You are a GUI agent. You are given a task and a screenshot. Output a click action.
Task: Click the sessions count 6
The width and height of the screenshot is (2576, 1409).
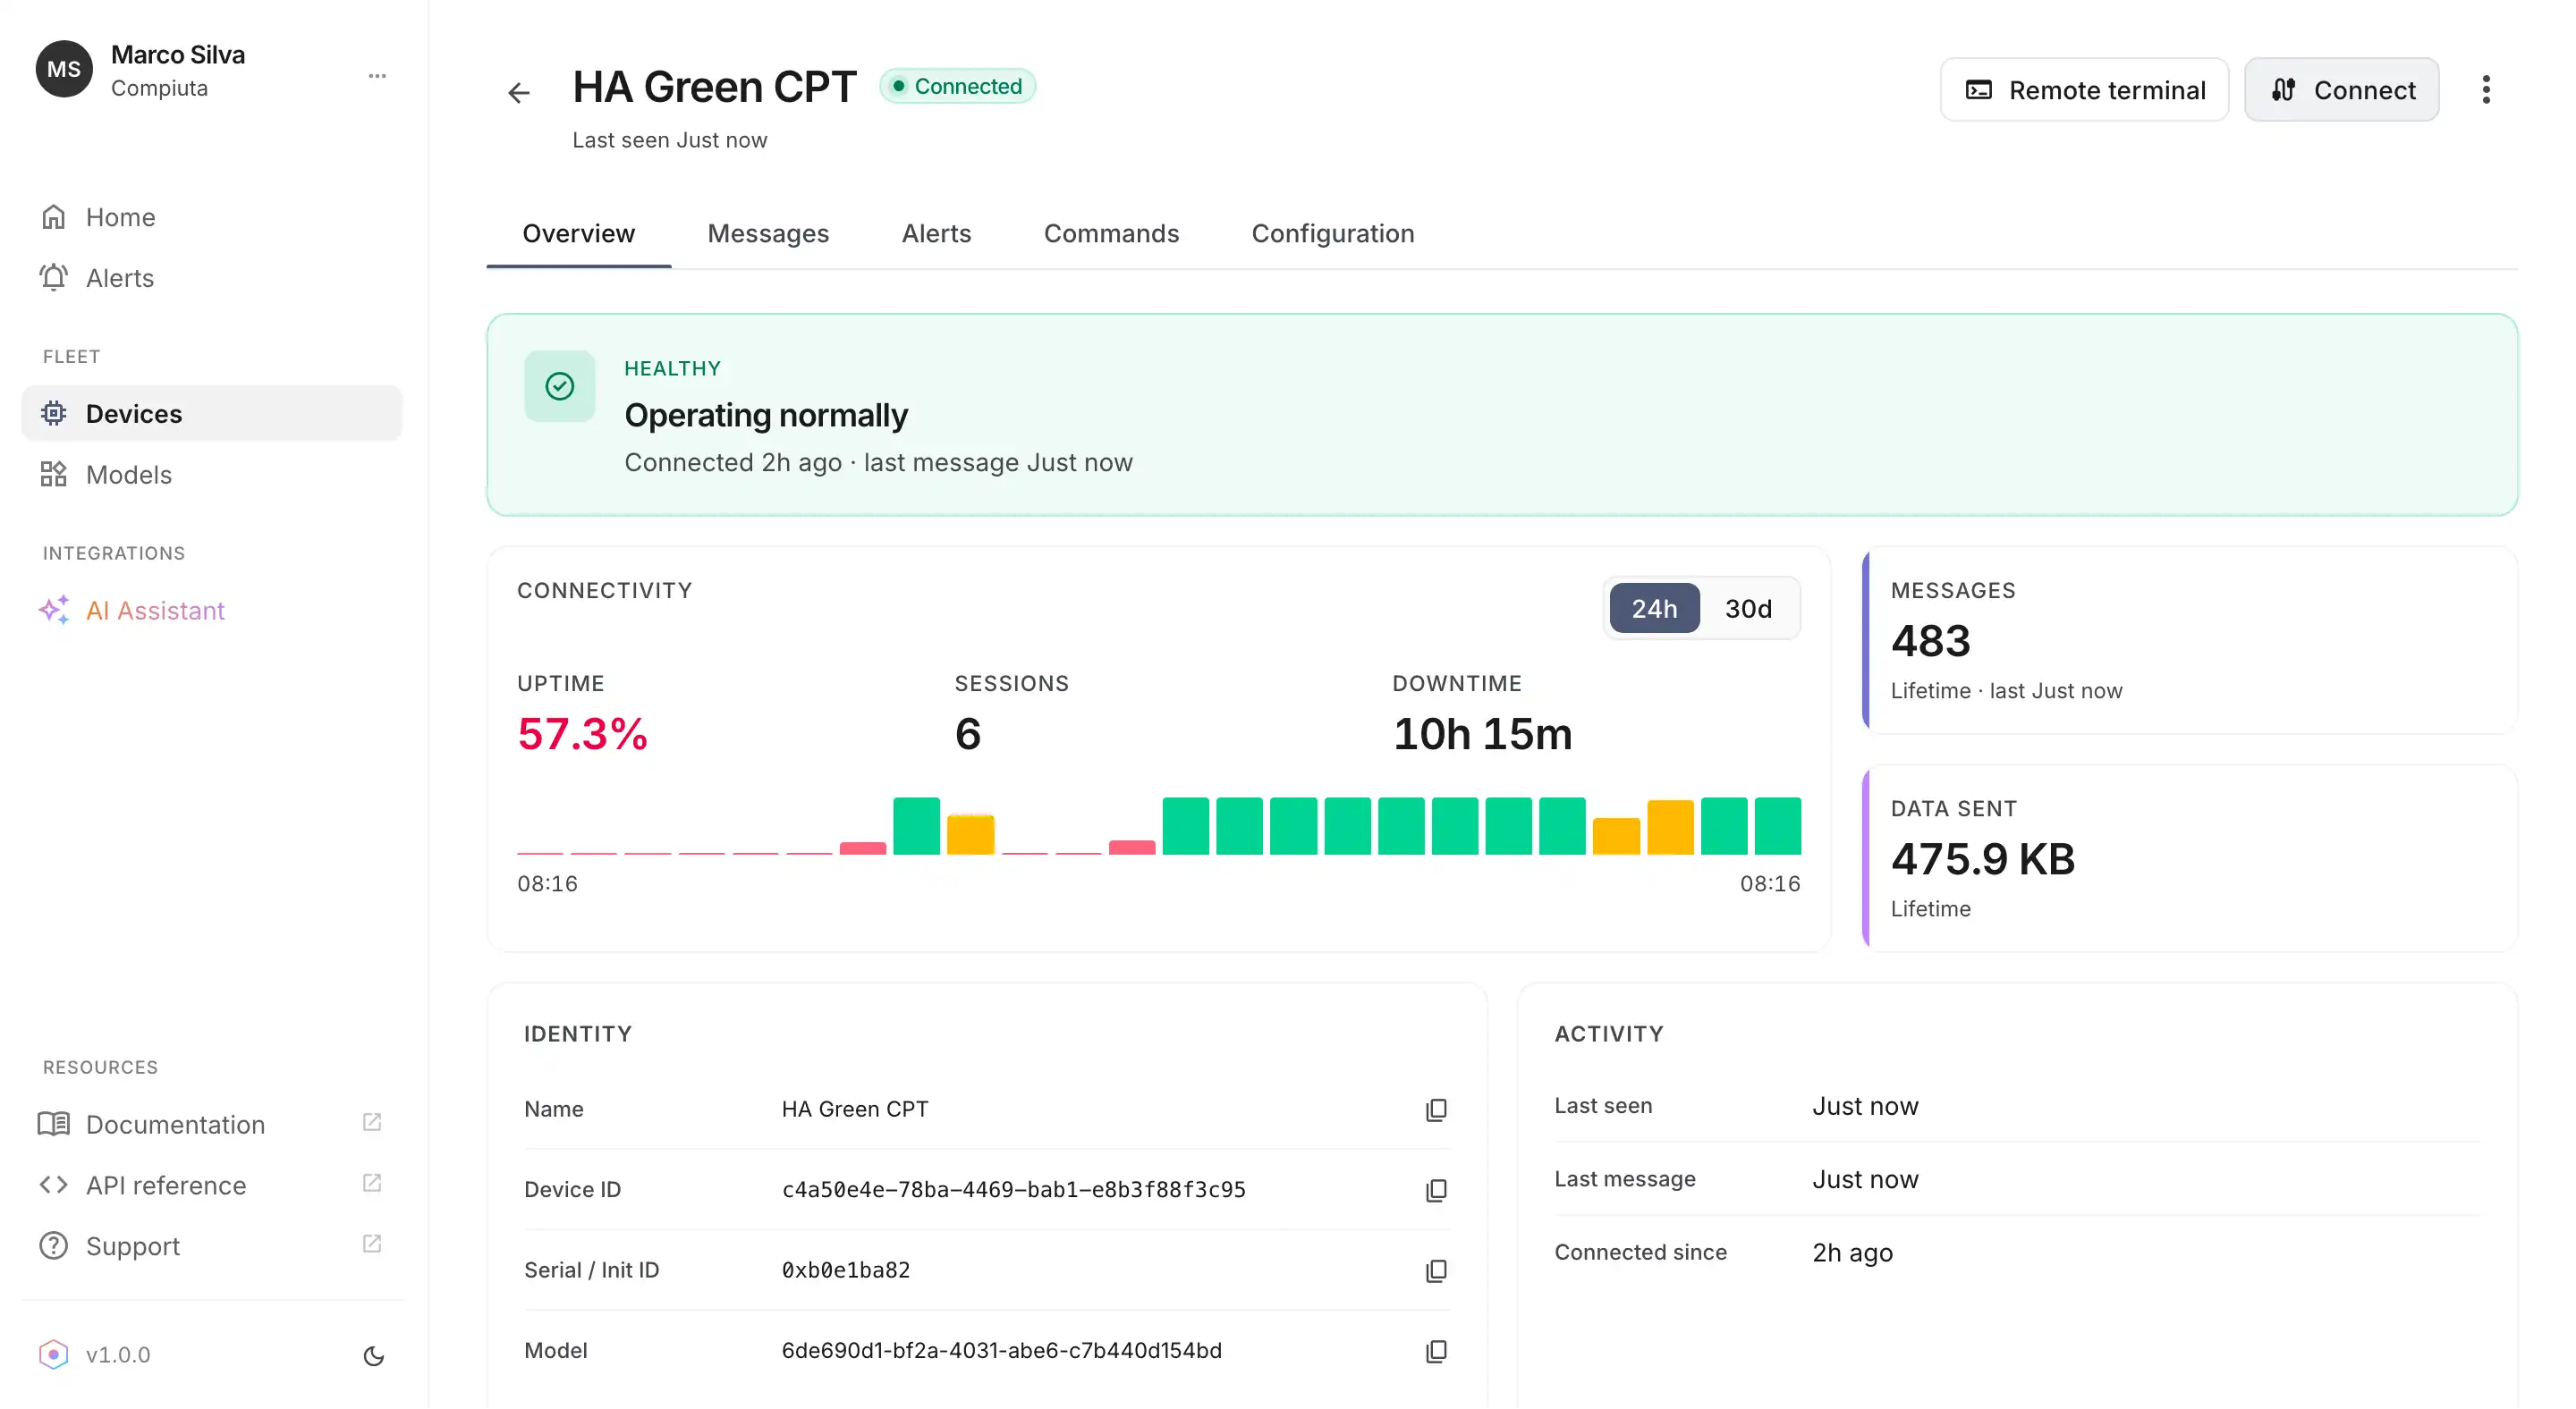[968, 735]
